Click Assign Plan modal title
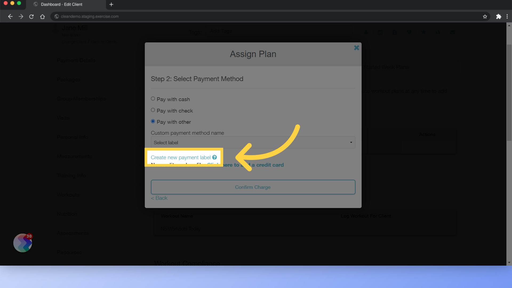This screenshot has height=288, width=512. 253,54
